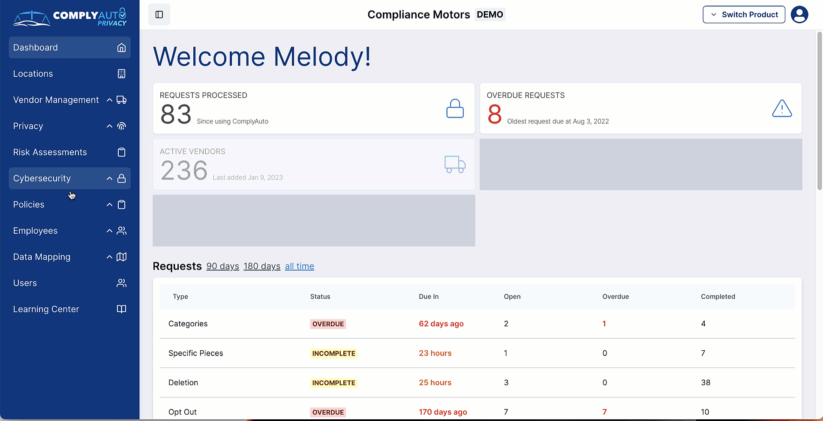Filter requests by 90 days
This screenshot has height=421, width=823.
point(222,266)
